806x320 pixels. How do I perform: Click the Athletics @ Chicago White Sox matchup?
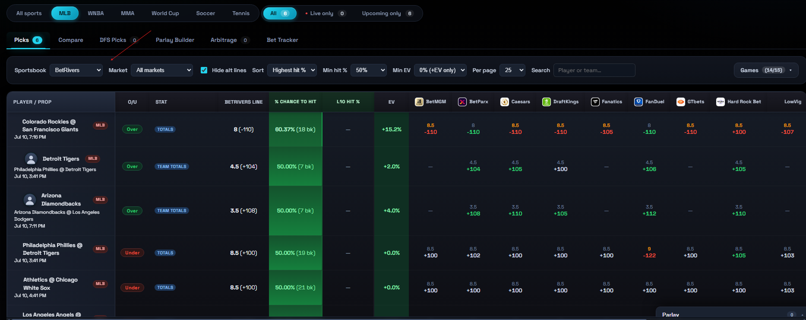point(50,284)
